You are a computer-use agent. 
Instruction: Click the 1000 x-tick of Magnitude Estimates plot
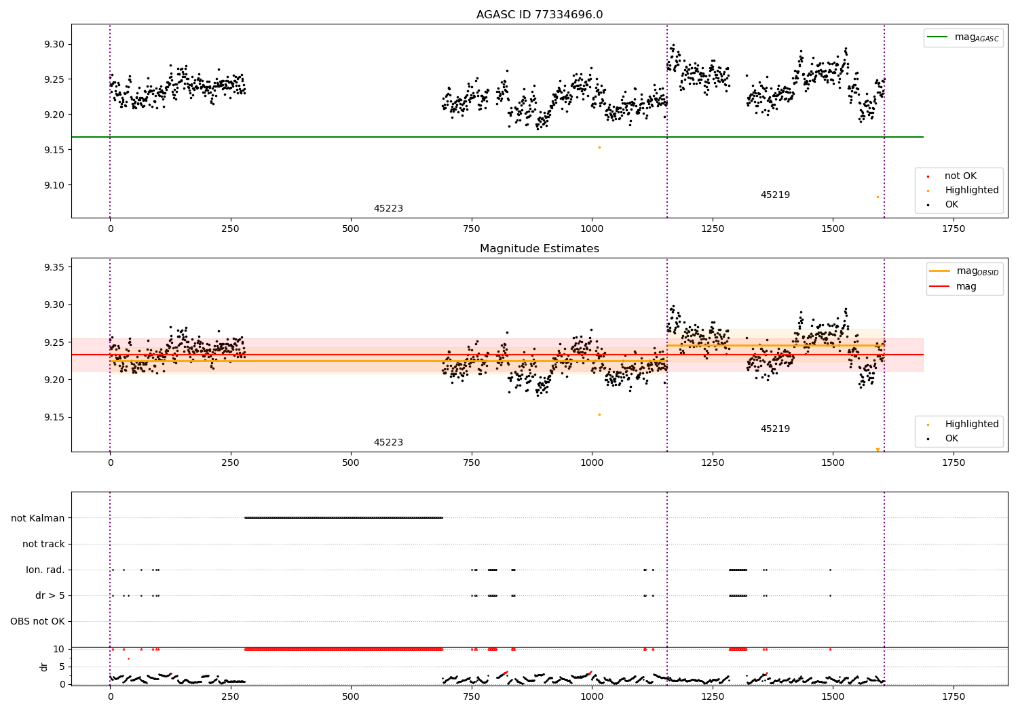[592, 463]
